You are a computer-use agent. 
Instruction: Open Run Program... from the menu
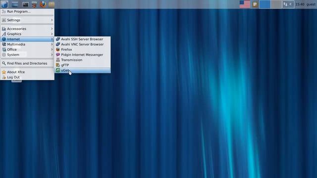point(27,11)
